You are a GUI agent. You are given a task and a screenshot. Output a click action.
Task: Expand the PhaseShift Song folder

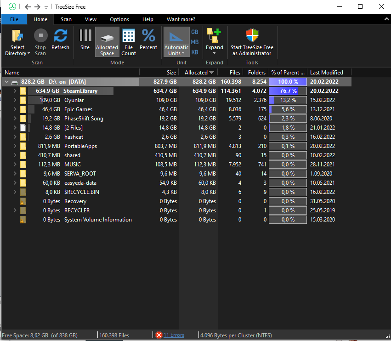point(15,119)
